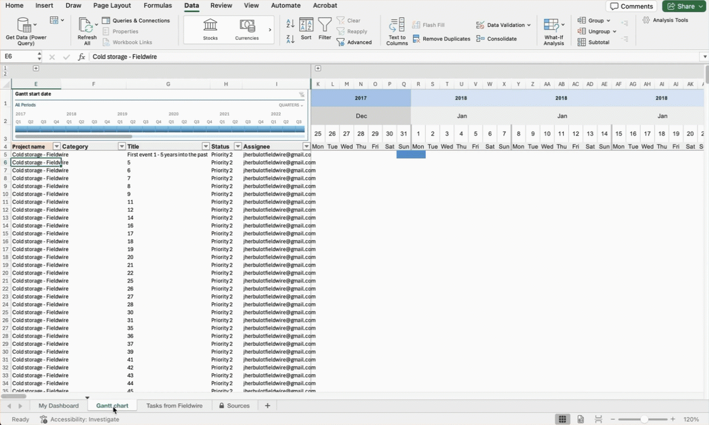Open Text to Columns

[396, 28]
